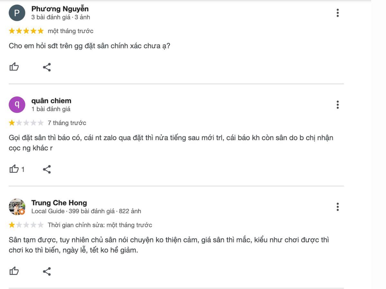Image resolution: width=386 pixels, height=289 pixels.
Task: Open Trung Che Hong's reviewer profile name
Action: coord(59,203)
